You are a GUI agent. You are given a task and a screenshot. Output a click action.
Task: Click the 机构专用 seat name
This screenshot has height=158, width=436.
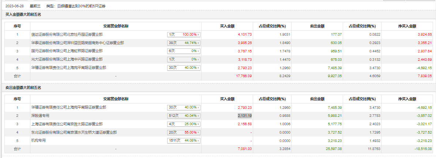coord(39,141)
